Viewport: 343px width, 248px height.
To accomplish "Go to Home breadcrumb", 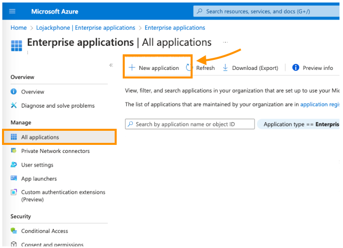I will point(19,28).
